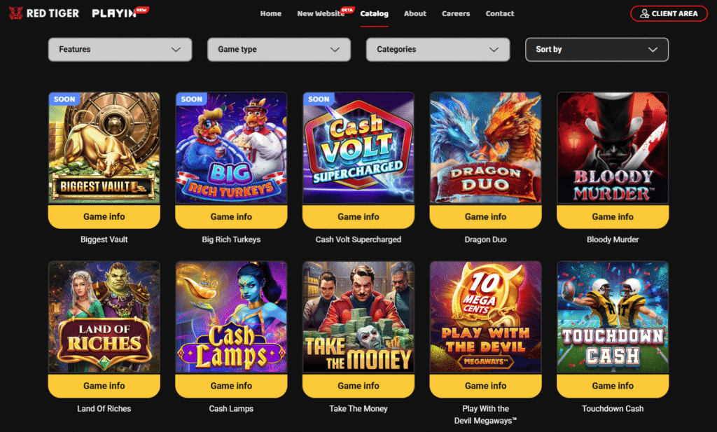This screenshot has height=432, width=717.
Task: Select the Dragon Duo game image
Action: pyautogui.click(x=486, y=148)
